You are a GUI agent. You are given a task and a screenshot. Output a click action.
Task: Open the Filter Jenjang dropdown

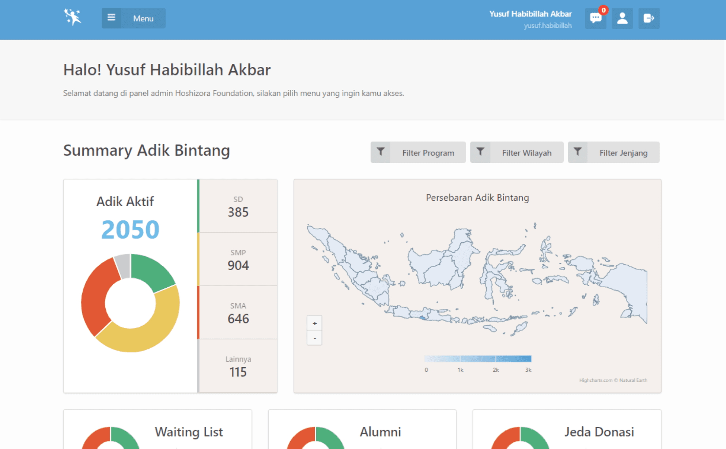coord(613,152)
